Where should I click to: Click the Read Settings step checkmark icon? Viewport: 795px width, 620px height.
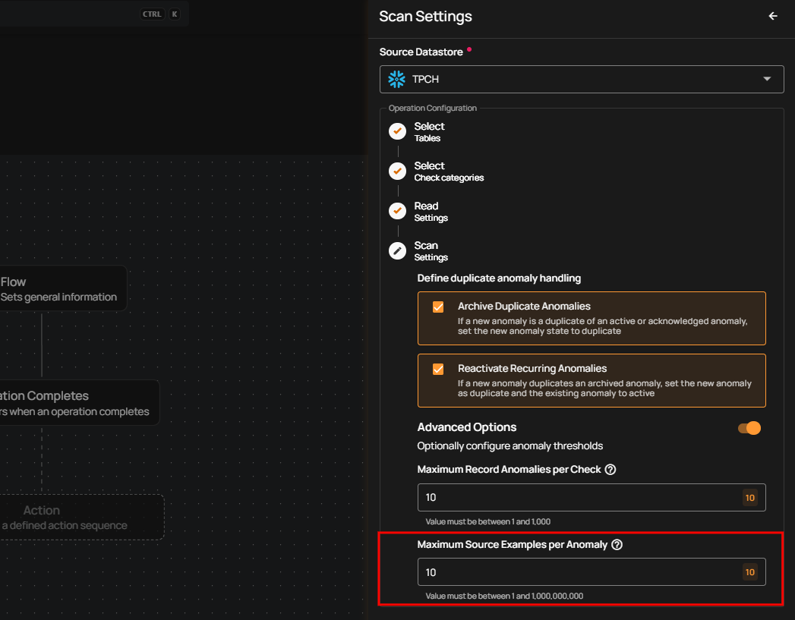[397, 211]
